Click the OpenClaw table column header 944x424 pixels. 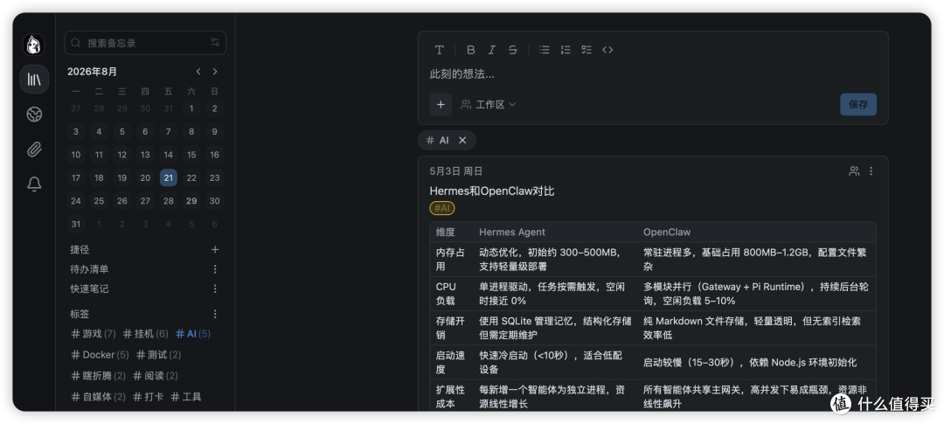(x=666, y=232)
